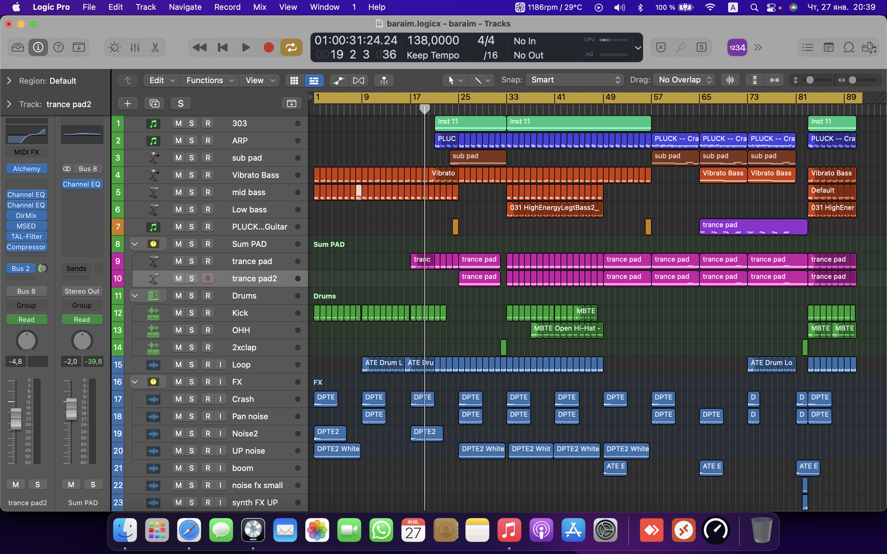Open the Library panel icon
The width and height of the screenshot is (887, 554).
click(x=18, y=47)
